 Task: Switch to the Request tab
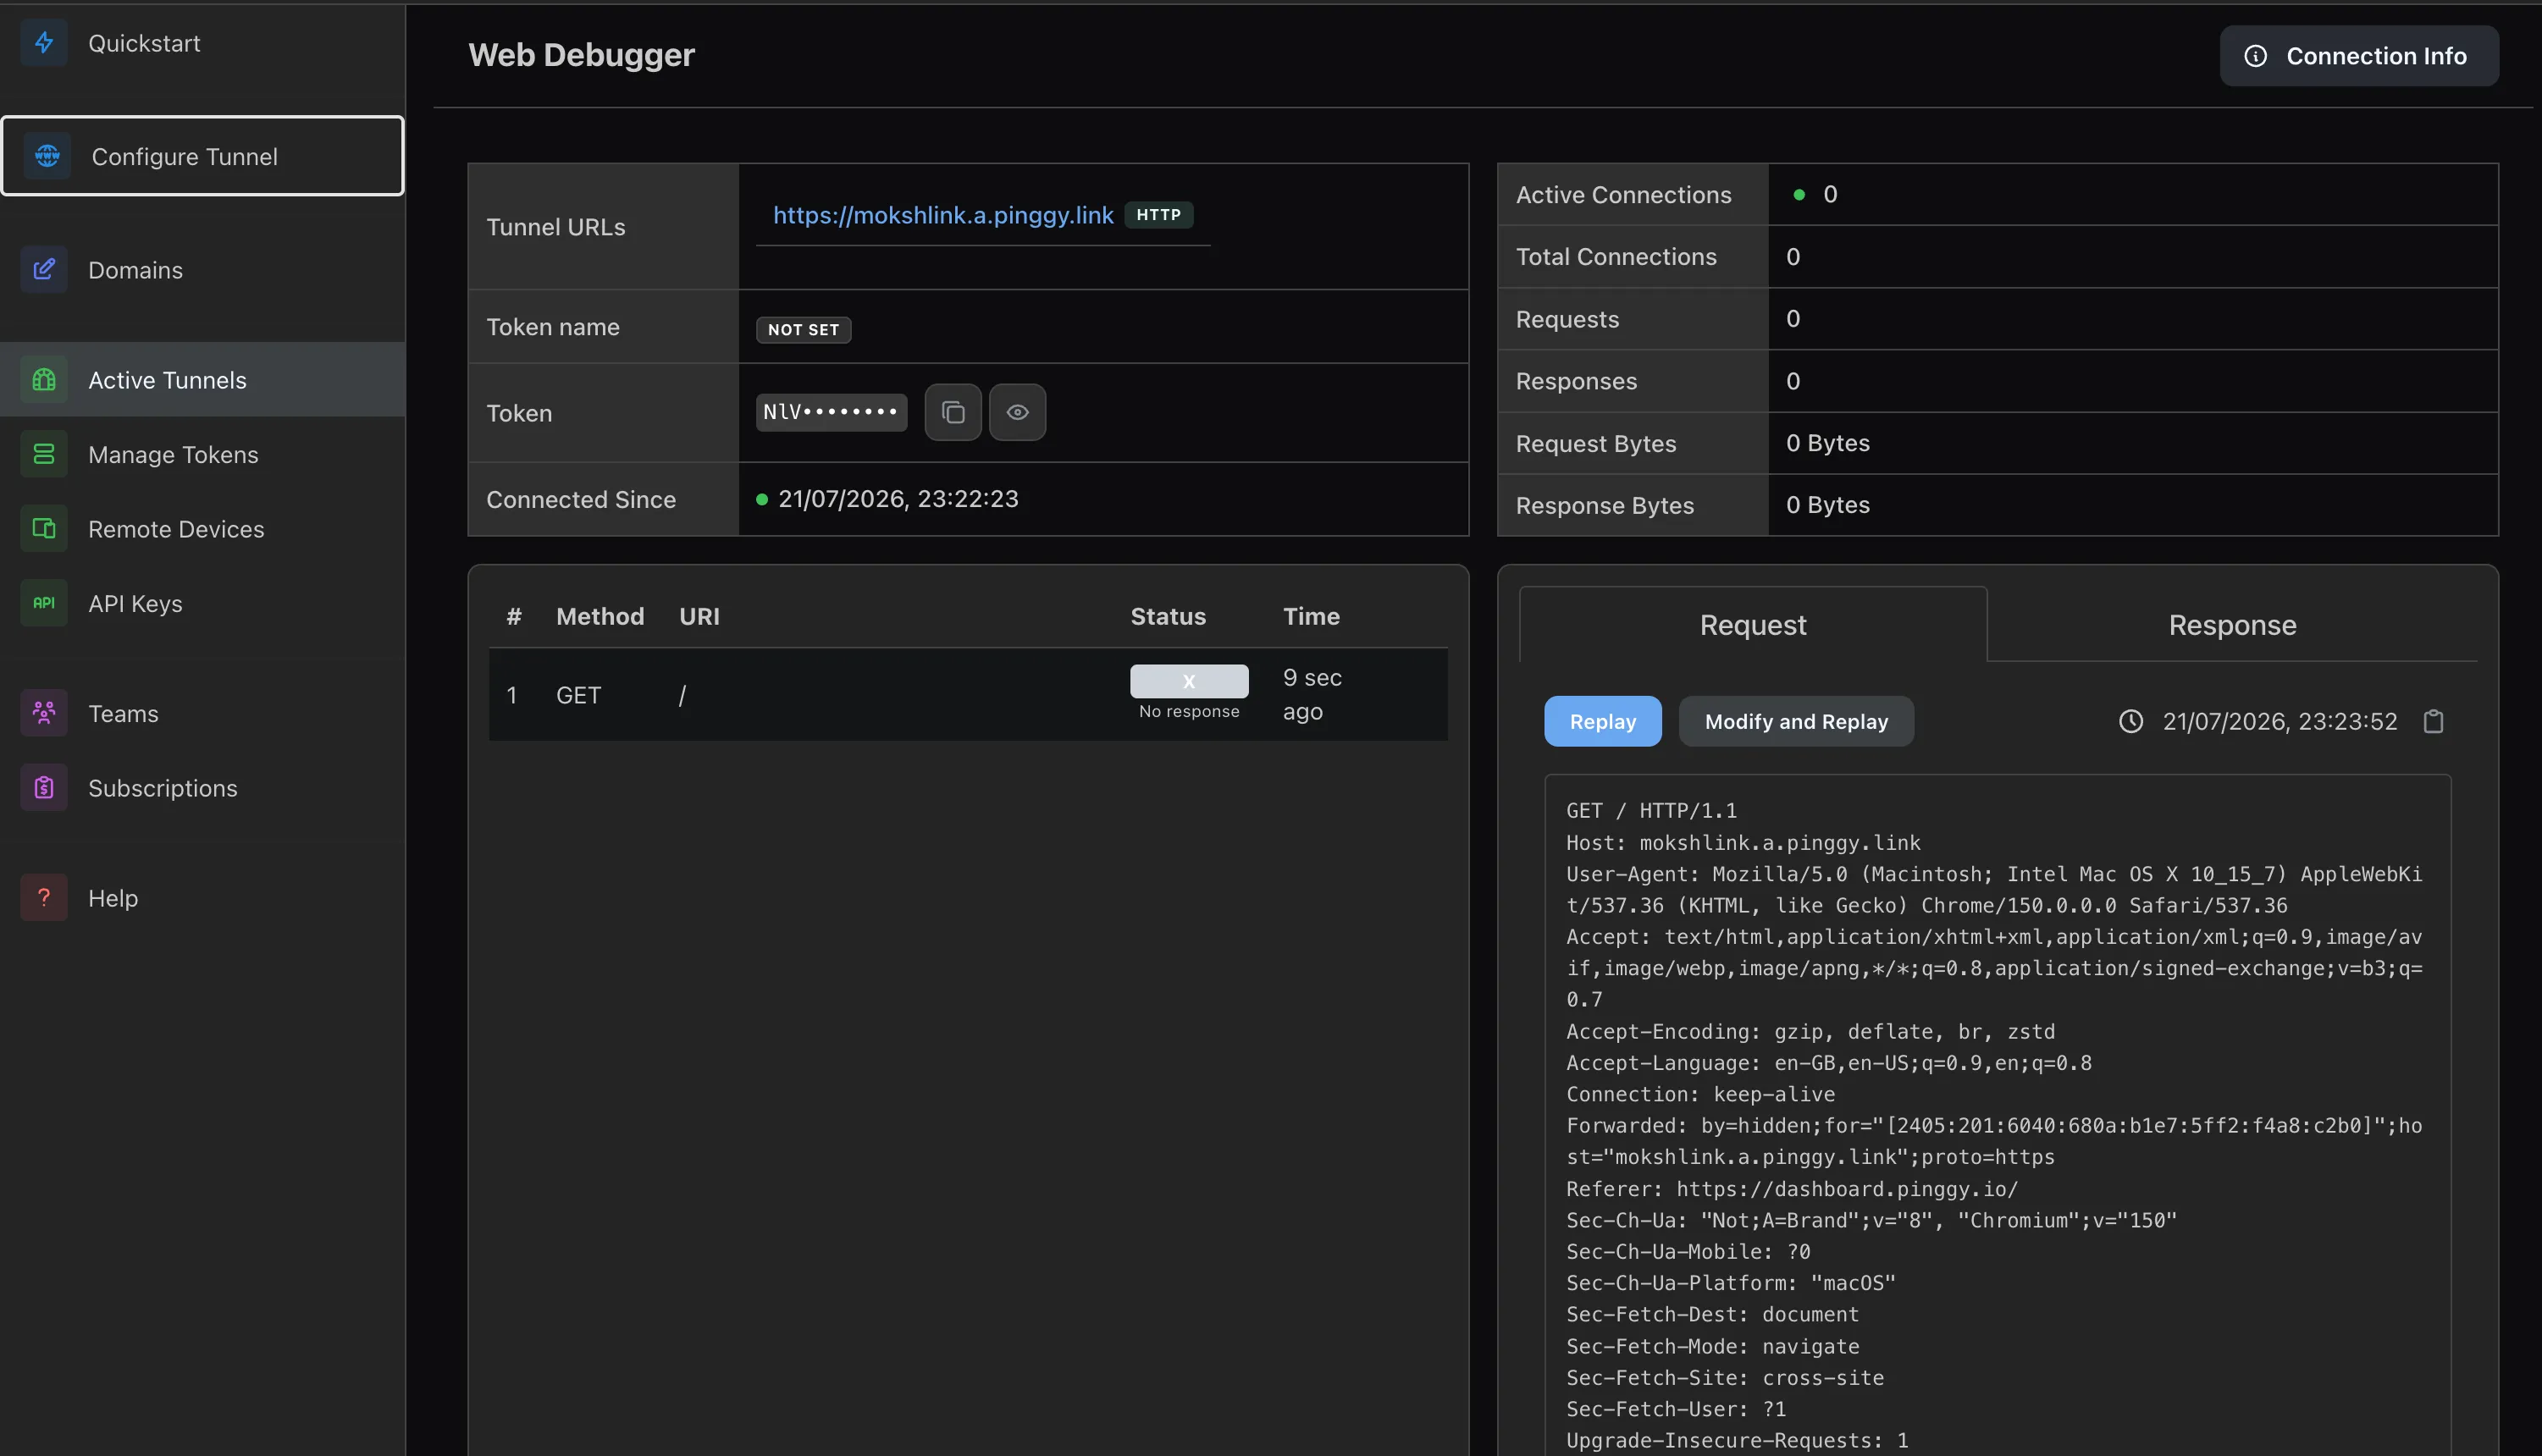1752,625
